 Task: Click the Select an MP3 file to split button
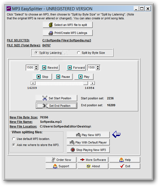pos(68,25)
